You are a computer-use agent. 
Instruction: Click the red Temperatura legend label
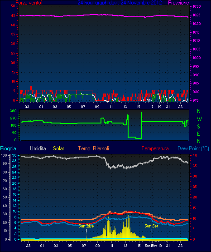pyautogui.click(x=155, y=148)
